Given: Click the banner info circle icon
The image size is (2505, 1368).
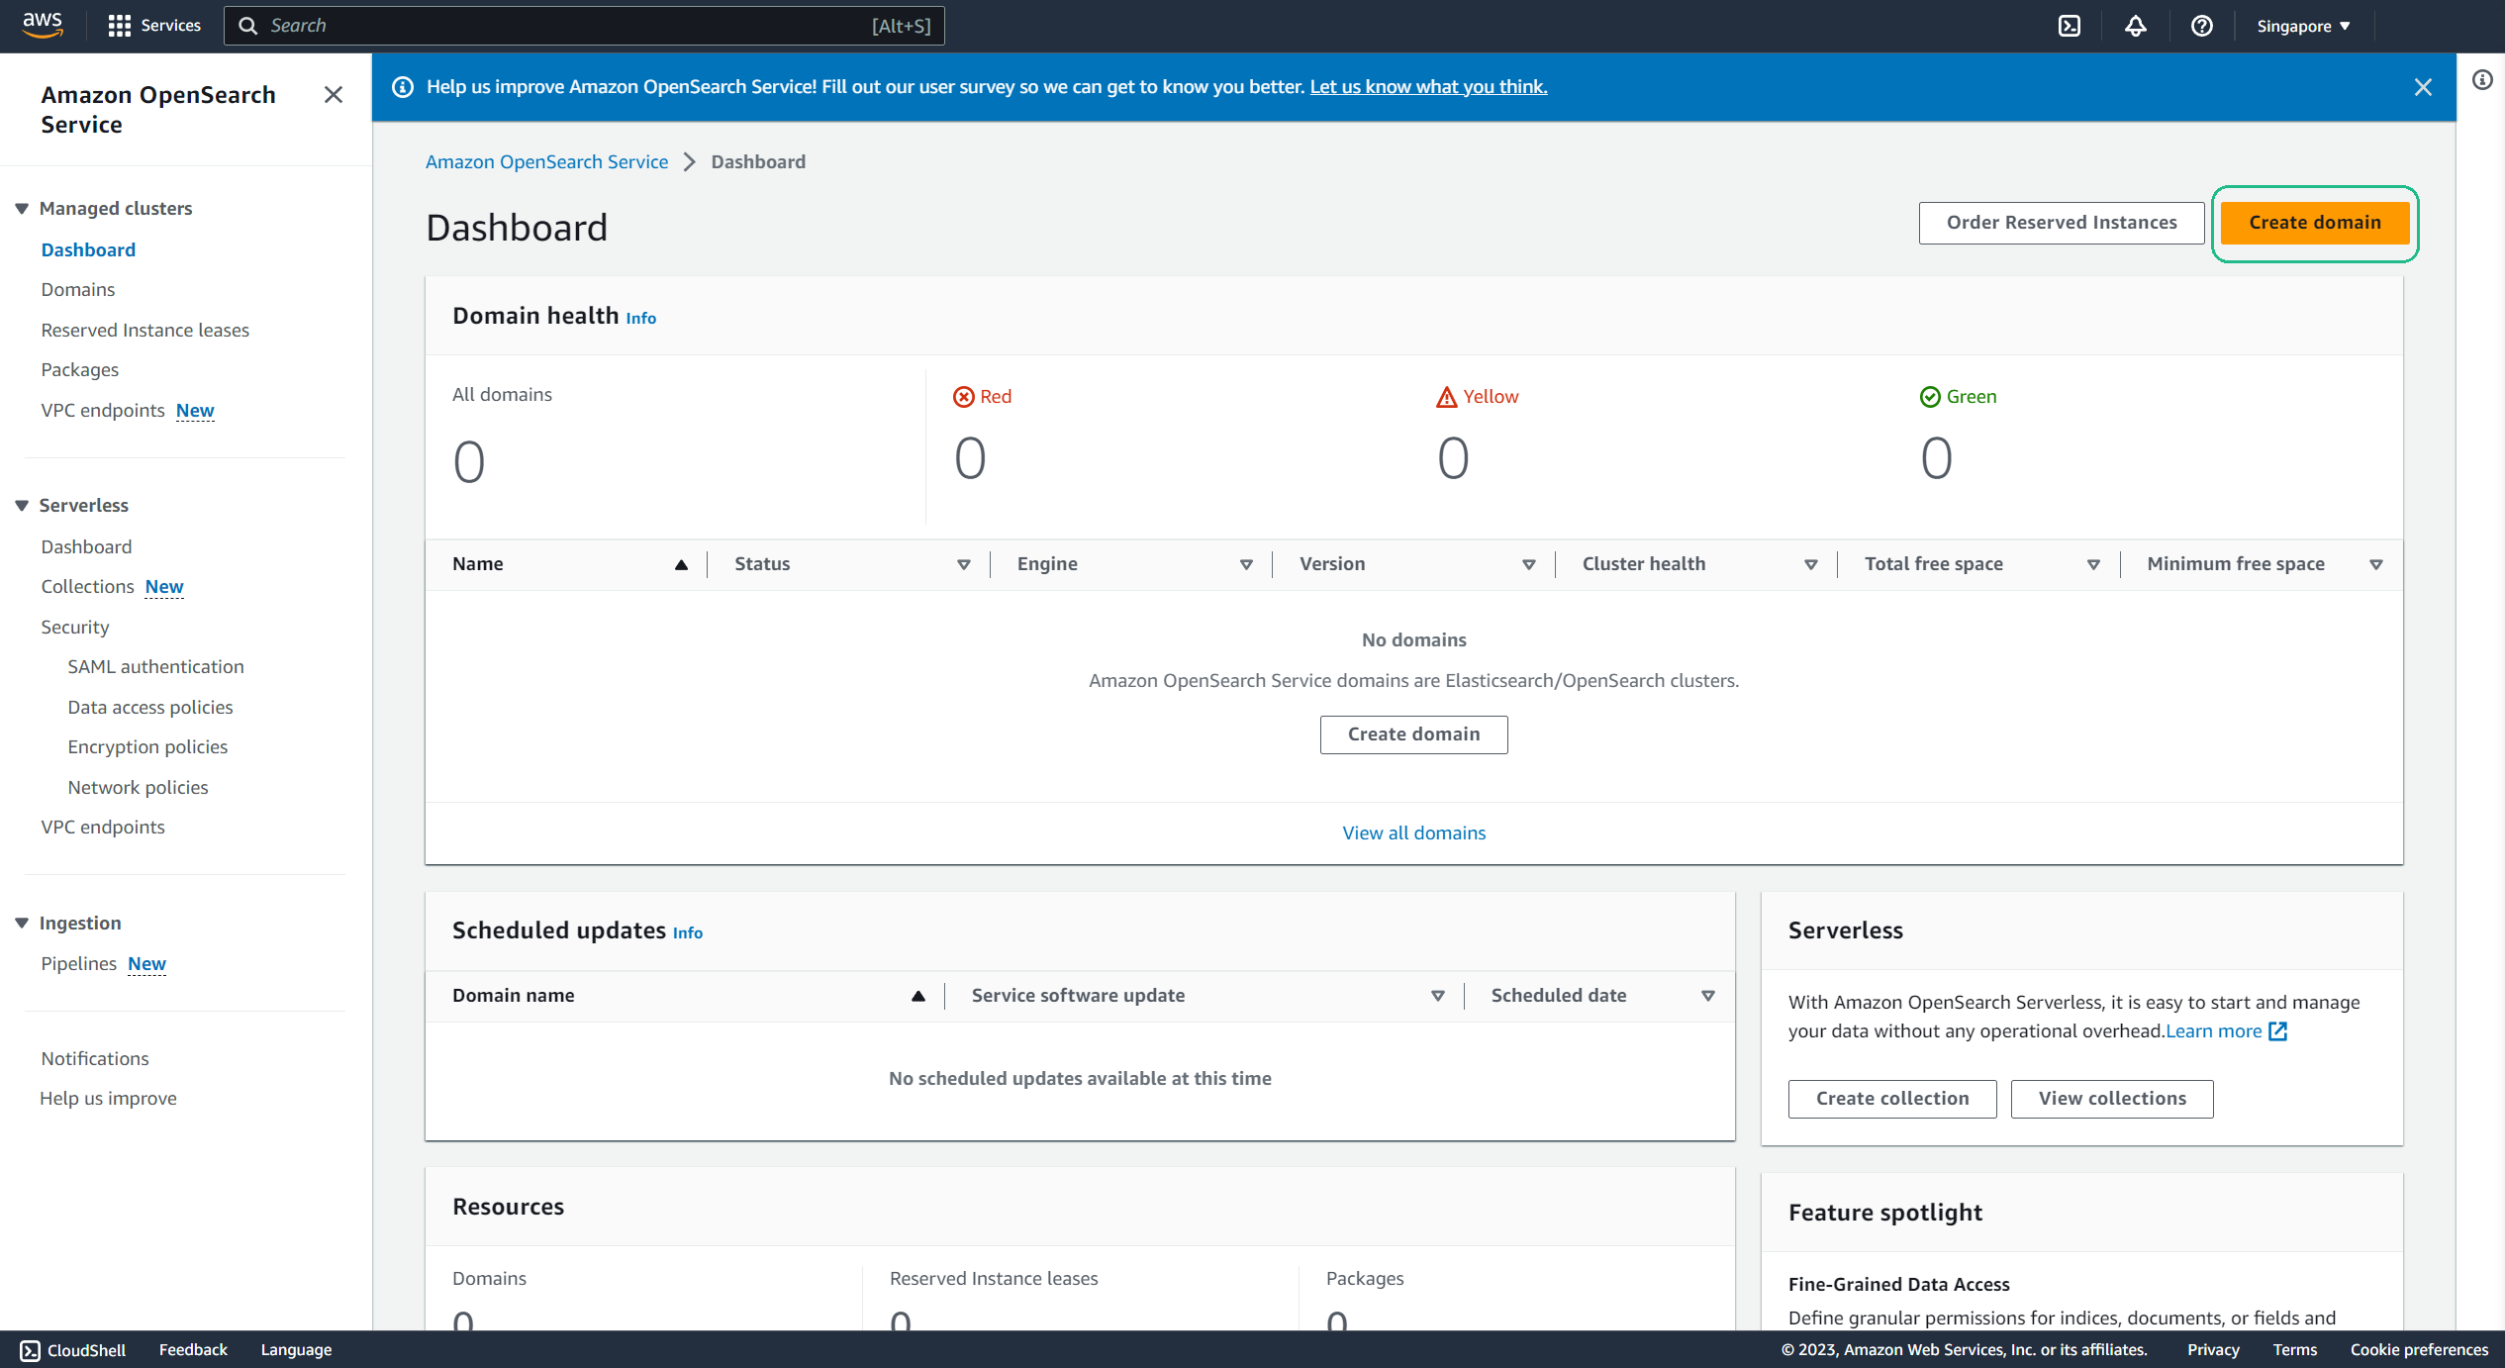Looking at the screenshot, I should tap(403, 87).
